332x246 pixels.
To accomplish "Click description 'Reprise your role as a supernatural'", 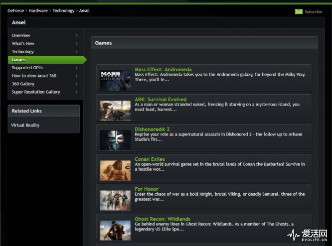I will [218, 137].
